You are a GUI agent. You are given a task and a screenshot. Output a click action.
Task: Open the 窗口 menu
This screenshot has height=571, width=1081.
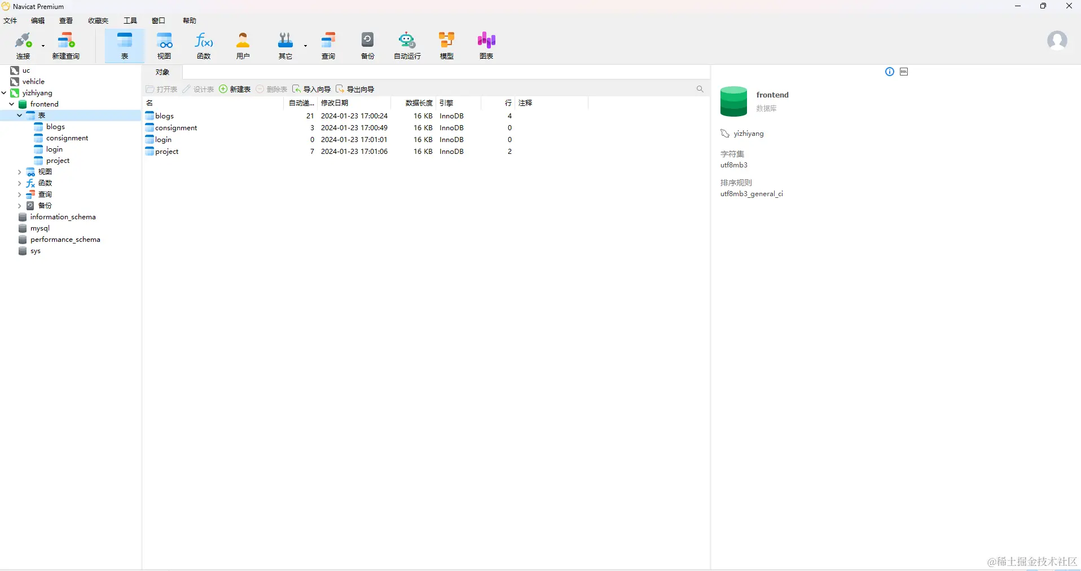click(x=159, y=21)
